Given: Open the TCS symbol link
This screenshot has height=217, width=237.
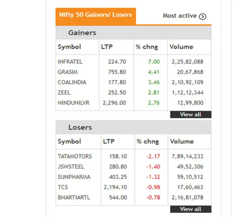Looking at the screenshot, I should pyautogui.click(x=63, y=187).
